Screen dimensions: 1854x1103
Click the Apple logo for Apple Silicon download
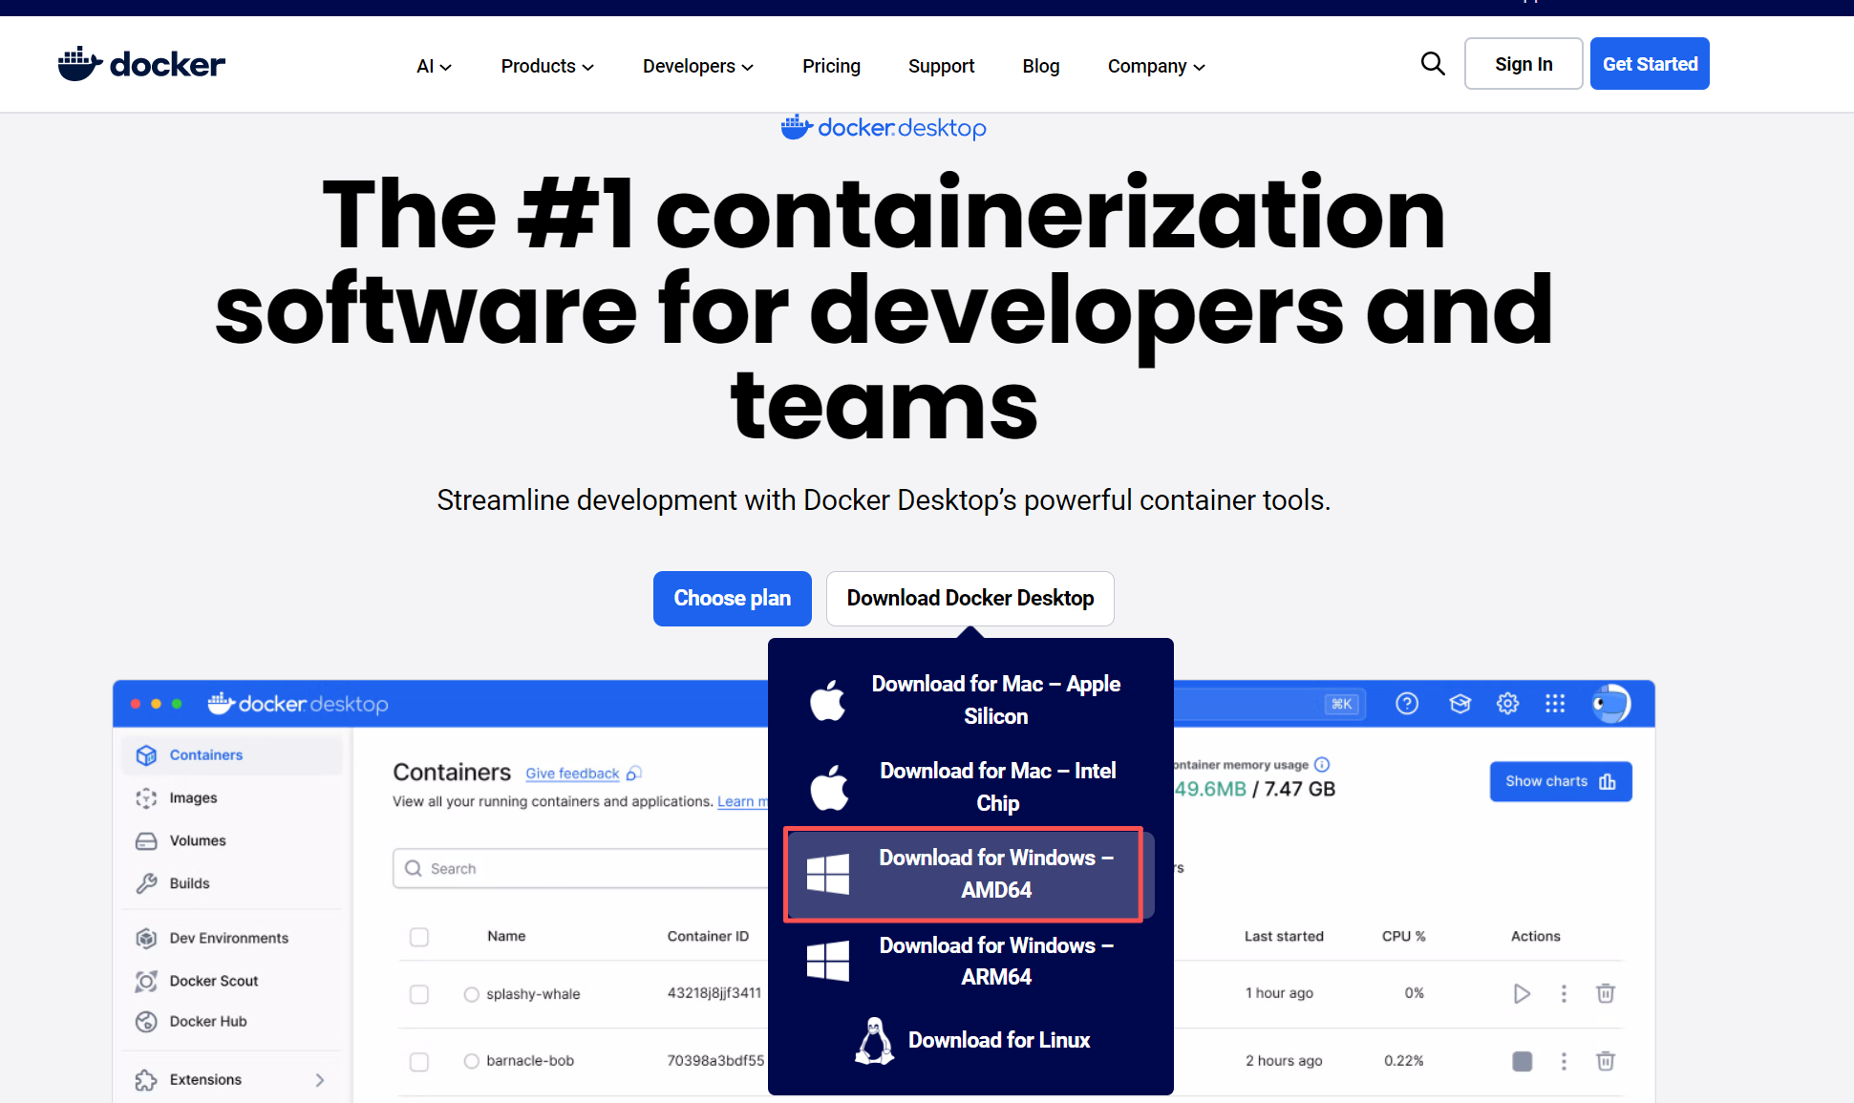[x=828, y=700]
